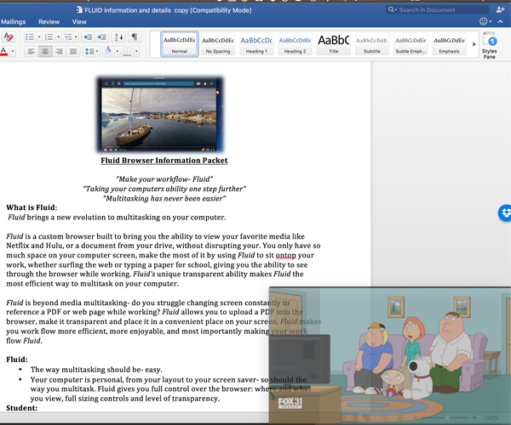Viewport: 511px width, 425px height.
Task: Collapse the ribbon with the chevron
Action: (500, 21)
